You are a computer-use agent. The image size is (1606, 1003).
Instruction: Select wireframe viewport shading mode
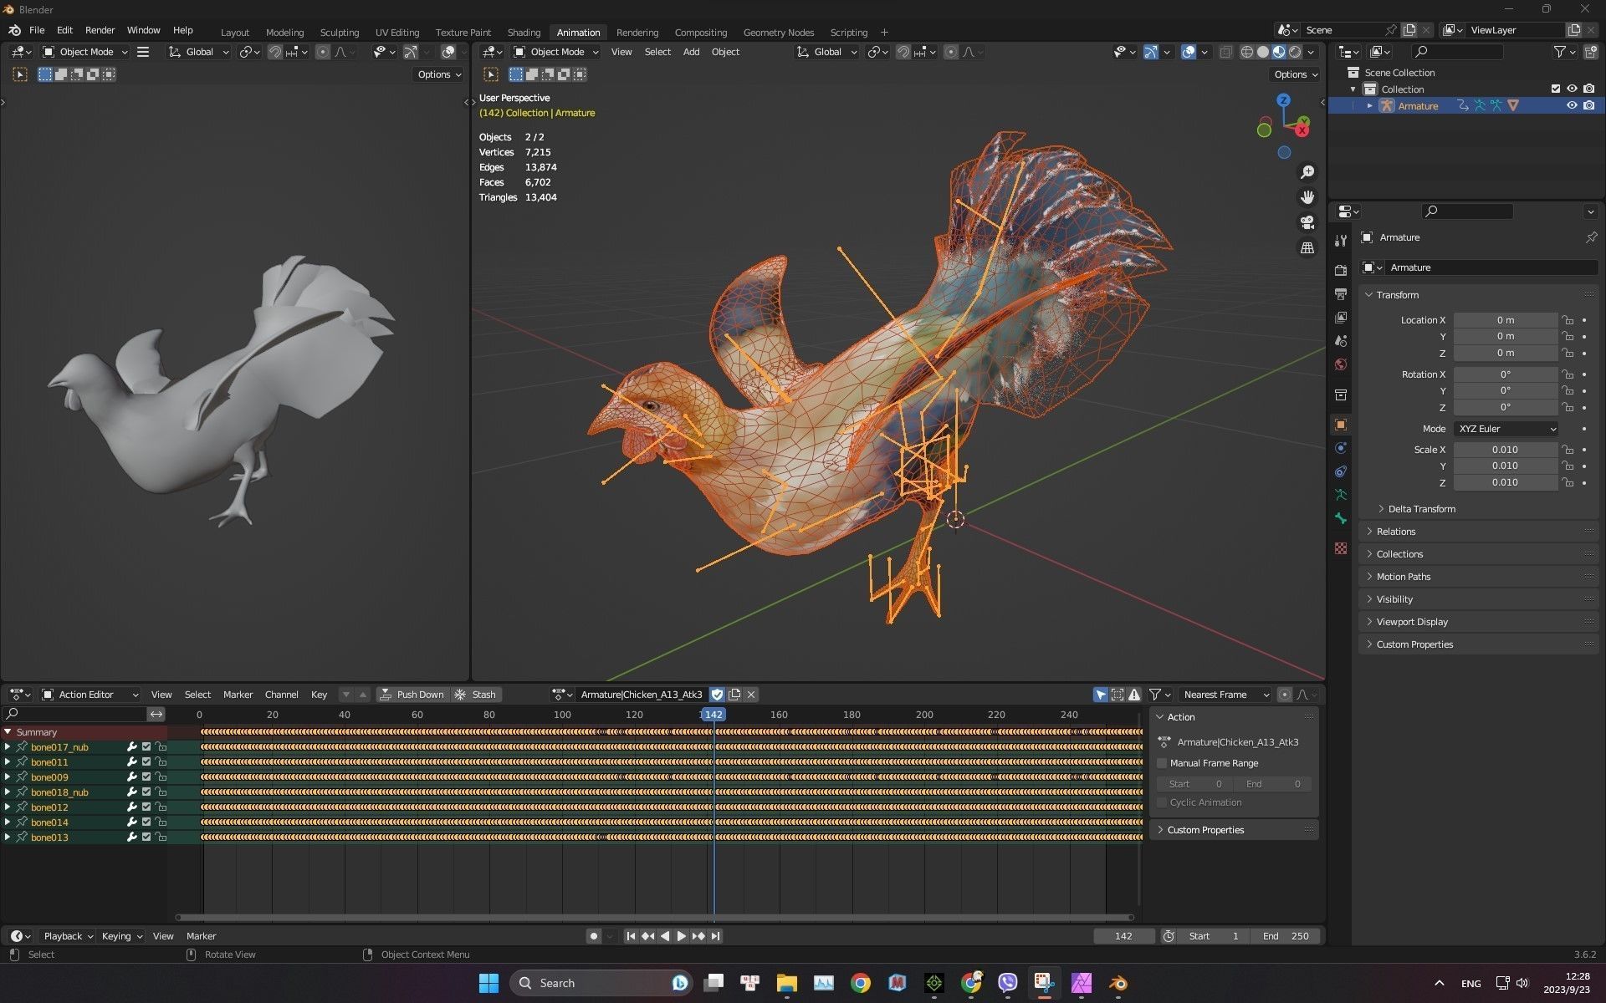point(1246,52)
